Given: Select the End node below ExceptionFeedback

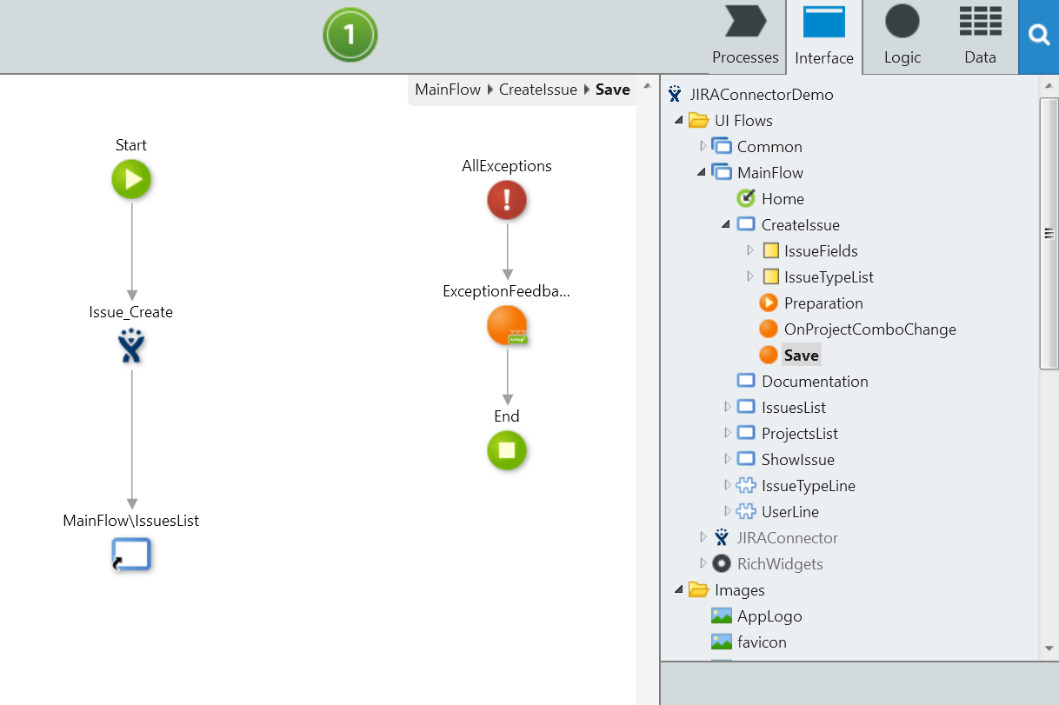Looking at the screenshot, I should point(507,451).
